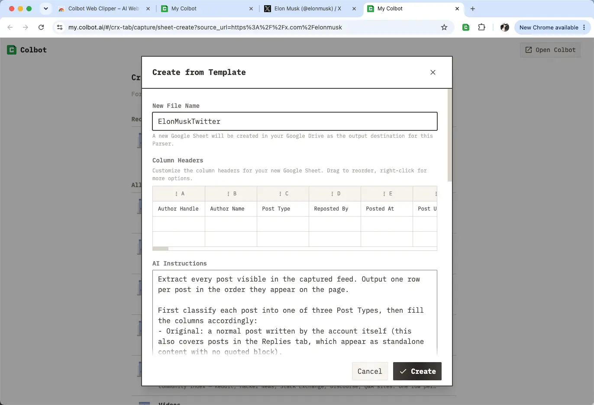Click the site information icon
This screenshot has height=405, width=594.
point(60,27)
